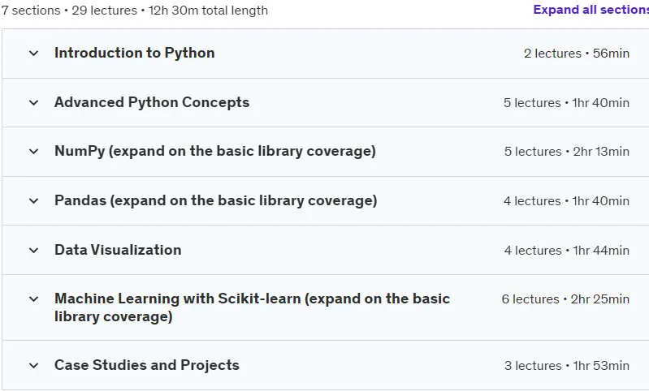
Task: Click the 3 lectures 1hr 53min label
Action: point(567,366)
